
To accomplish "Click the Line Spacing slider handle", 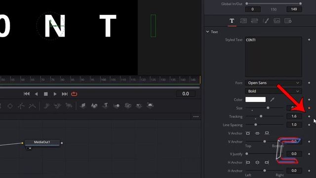I will pyautogui.click(x=256, y=125).
